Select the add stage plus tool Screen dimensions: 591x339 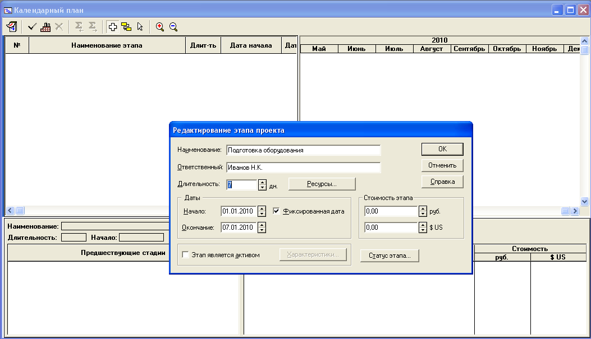(x=113, y=26)
